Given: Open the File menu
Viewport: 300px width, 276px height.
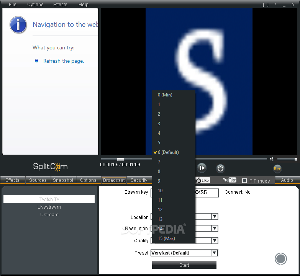Looking at the screenshot, I should tap(12, 4).
